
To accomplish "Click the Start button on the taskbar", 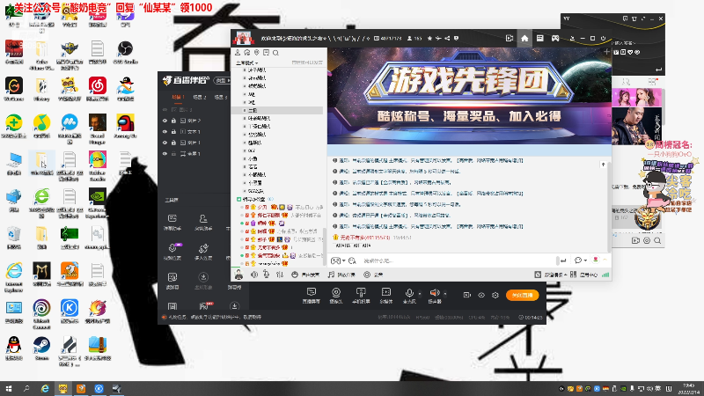I will 9,389.
